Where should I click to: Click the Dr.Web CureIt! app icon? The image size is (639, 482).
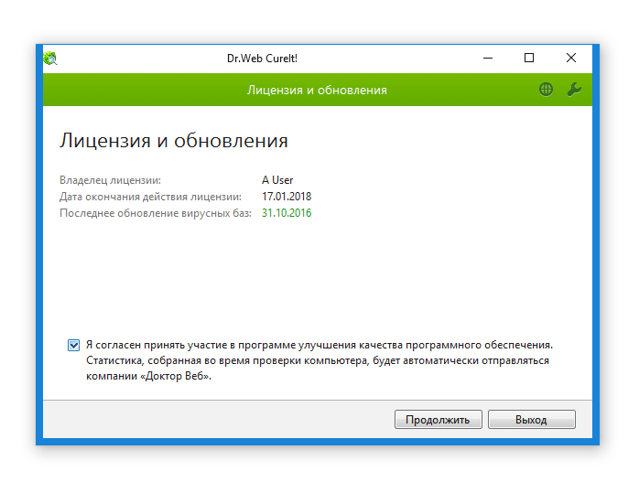pyautogui.click(x=50, y=59)
